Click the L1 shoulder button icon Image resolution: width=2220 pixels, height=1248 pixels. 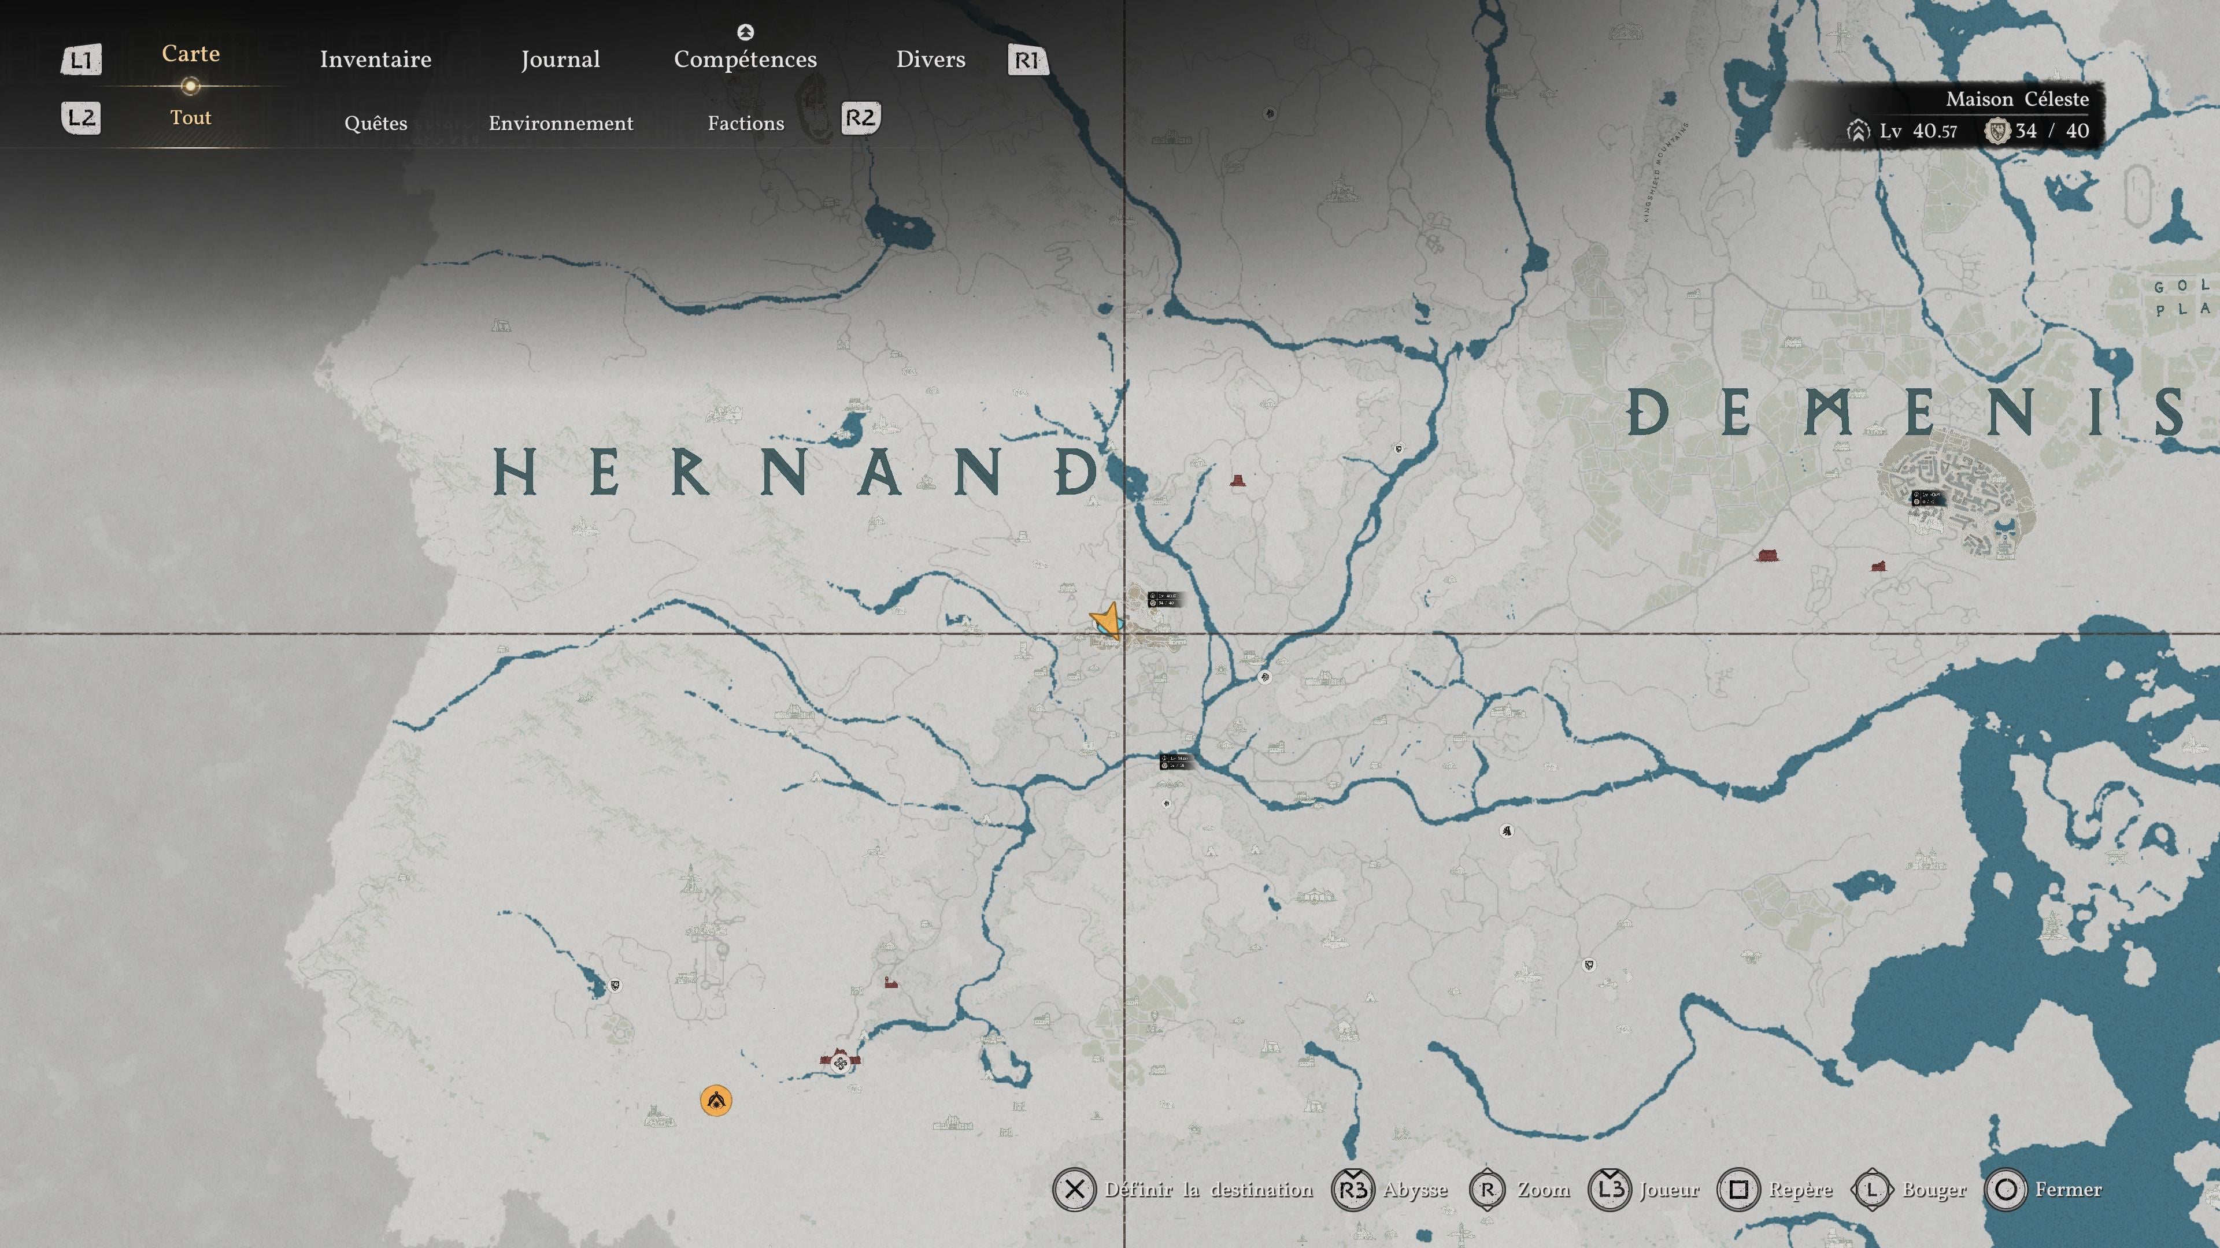81,60
